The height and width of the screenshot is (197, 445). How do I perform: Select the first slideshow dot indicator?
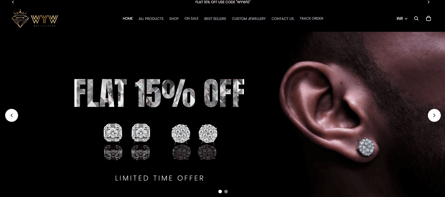[x=220, y=191]
